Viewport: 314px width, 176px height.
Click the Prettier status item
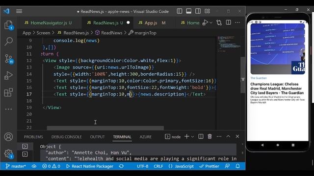coord(209,166)
